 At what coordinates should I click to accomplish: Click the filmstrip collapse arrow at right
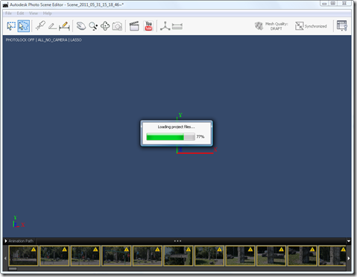(x=349, y=241)
